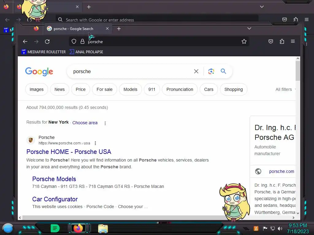
Task: Open taskbar clock showing 9:53 PM
Action: tap(298, 228)
